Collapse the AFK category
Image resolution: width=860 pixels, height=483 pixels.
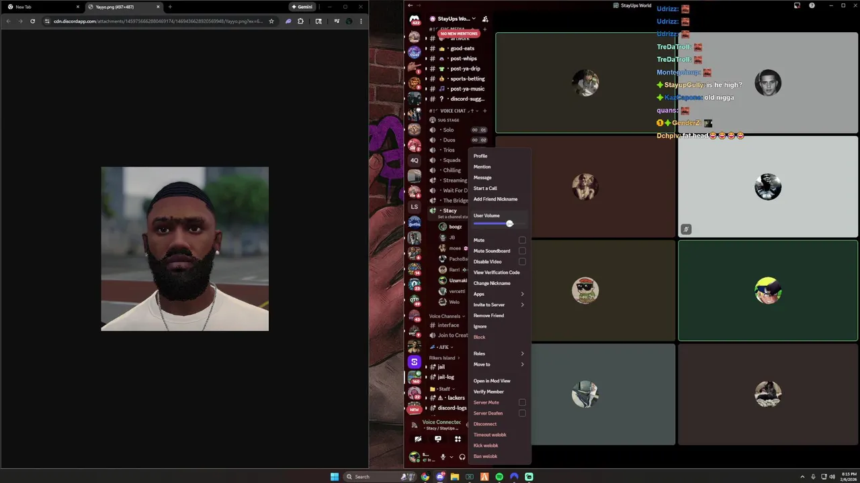point(441,347)
